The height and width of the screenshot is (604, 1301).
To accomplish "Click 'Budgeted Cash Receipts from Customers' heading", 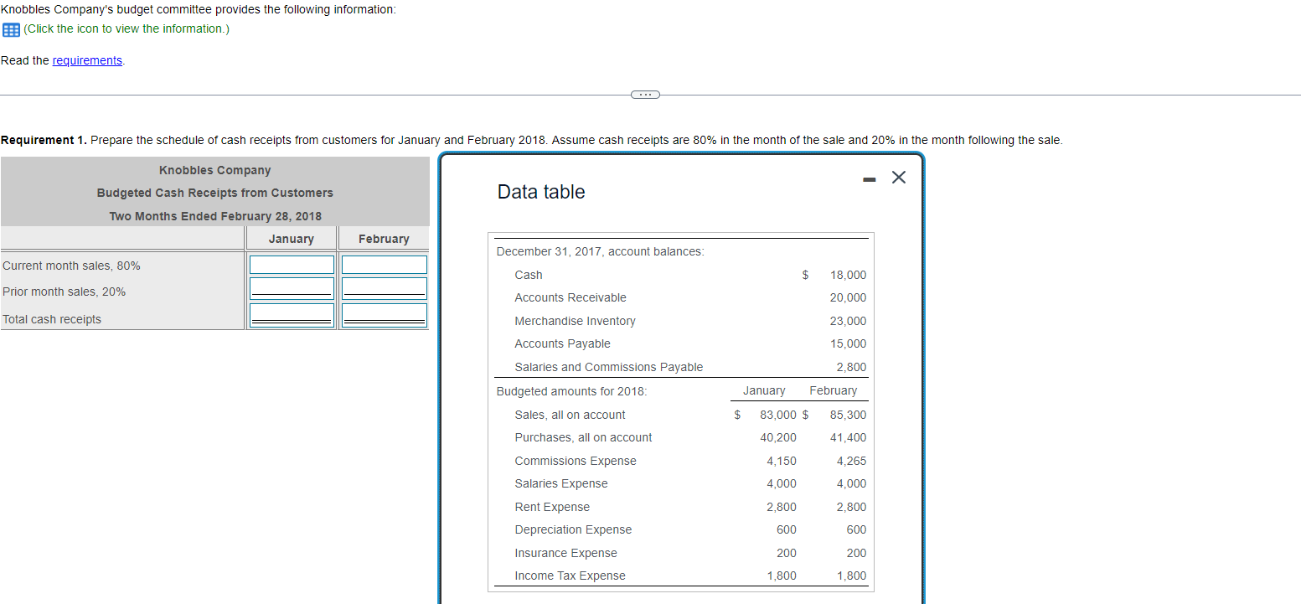I will (x=215, y=193).
